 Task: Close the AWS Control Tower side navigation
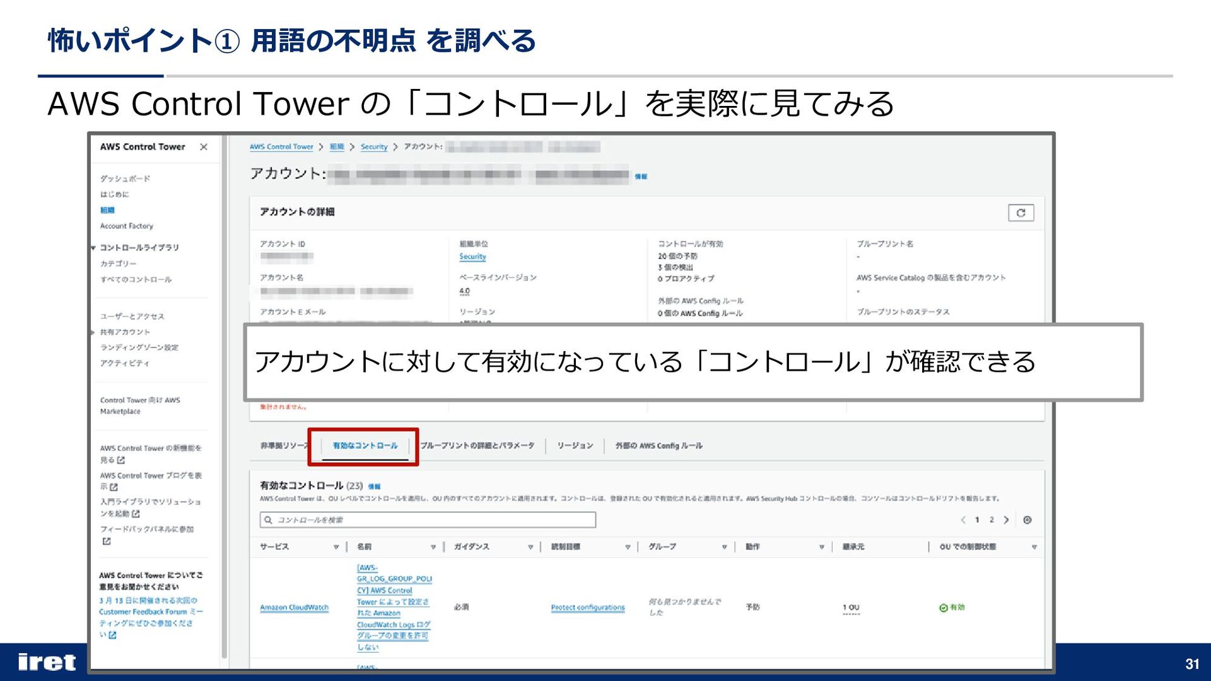(x=204, y=147)
